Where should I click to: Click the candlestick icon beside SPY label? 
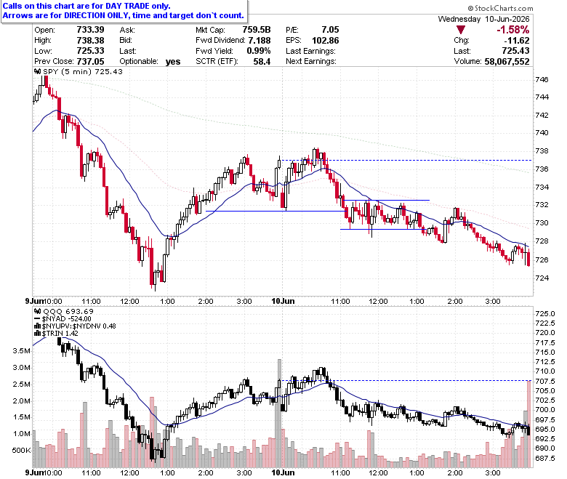38,71
